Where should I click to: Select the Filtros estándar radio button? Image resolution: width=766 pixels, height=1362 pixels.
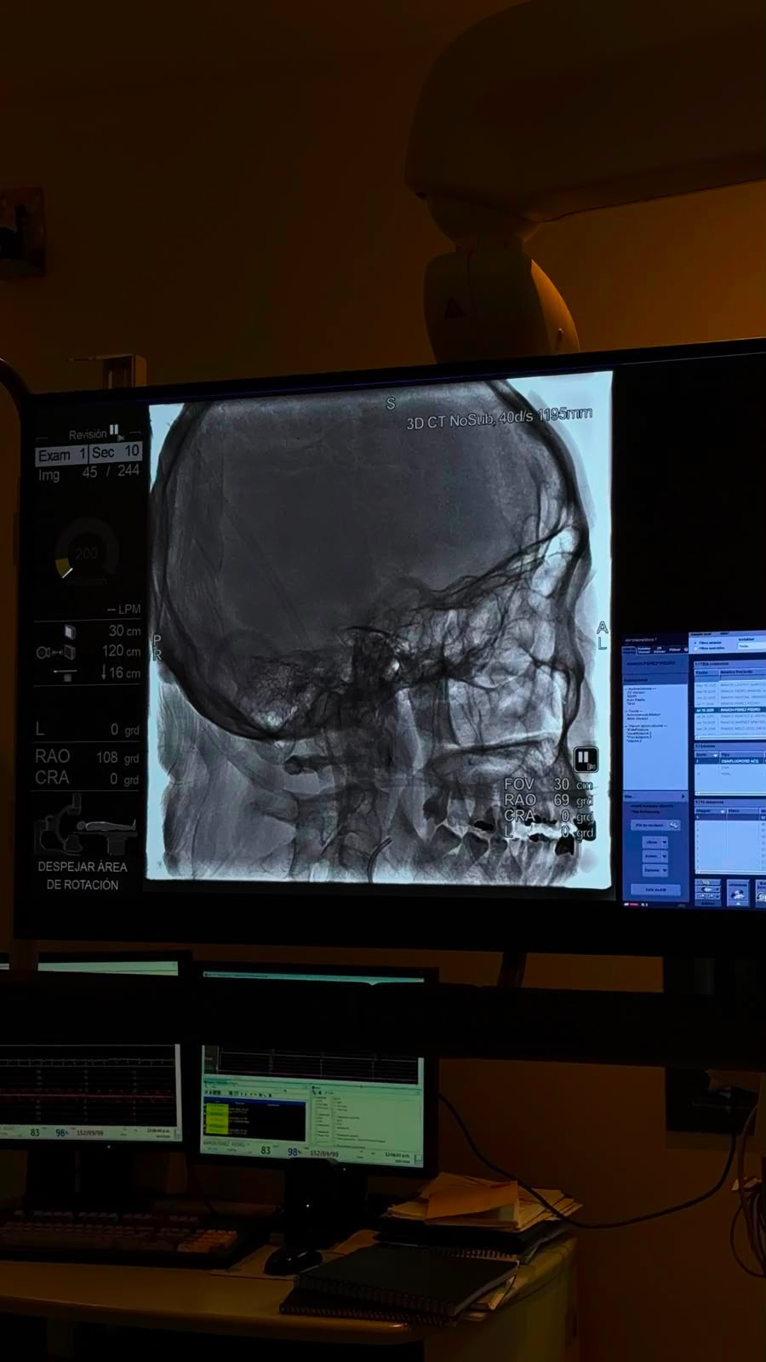pyautogui.click(x=695, y=643)
